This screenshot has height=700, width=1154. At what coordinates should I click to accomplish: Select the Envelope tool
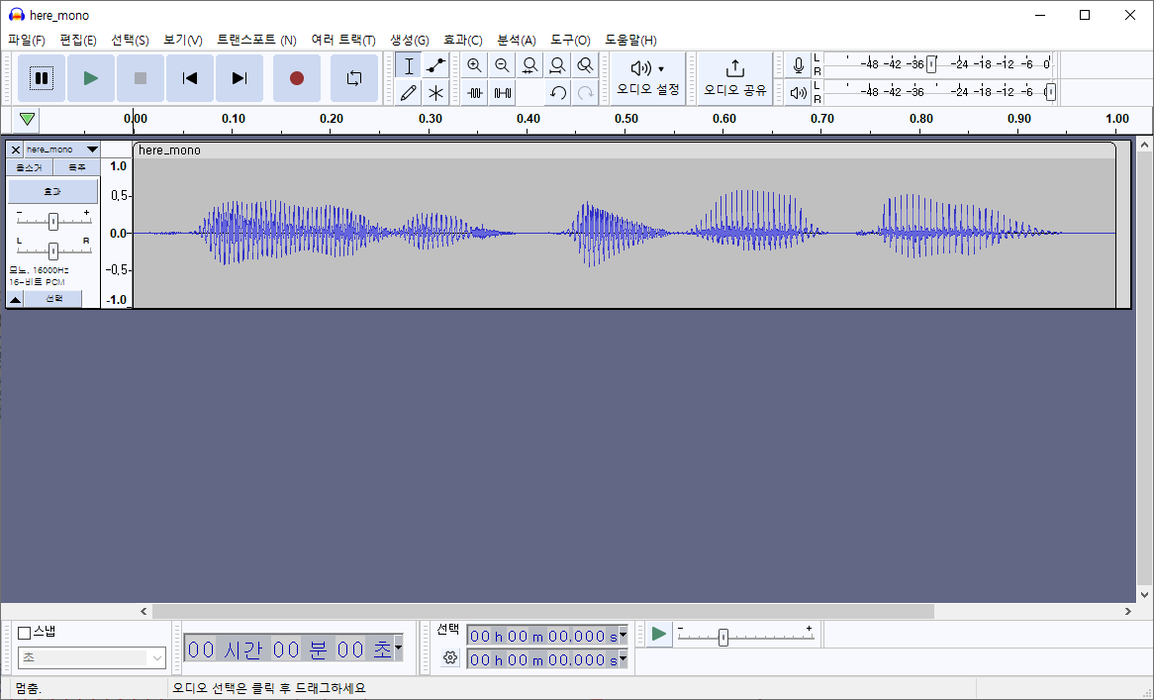435,65
